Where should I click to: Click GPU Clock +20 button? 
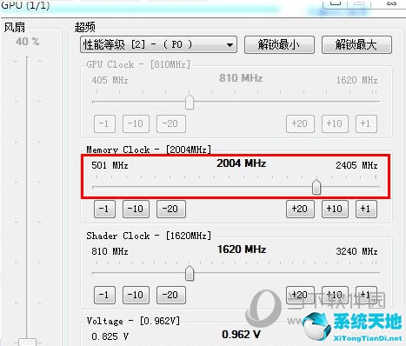pyautogui.click(x=300, y=123)
